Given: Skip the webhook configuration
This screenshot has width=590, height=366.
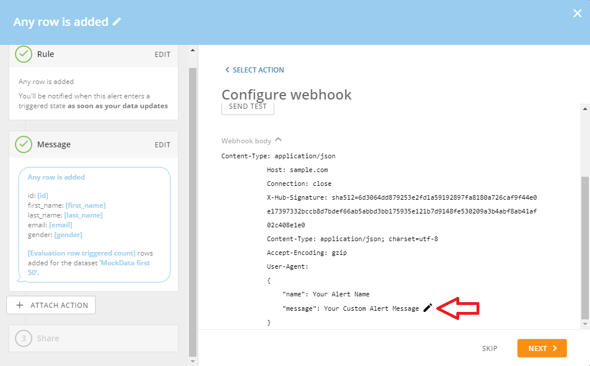Looking at the screenshot, I should (x=490, y=348).
